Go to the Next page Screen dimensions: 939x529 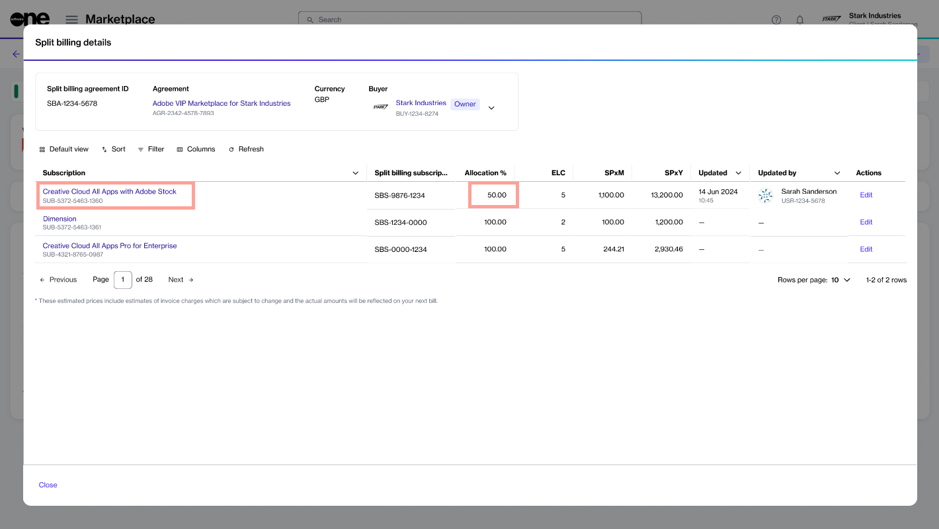pos(181,280)
